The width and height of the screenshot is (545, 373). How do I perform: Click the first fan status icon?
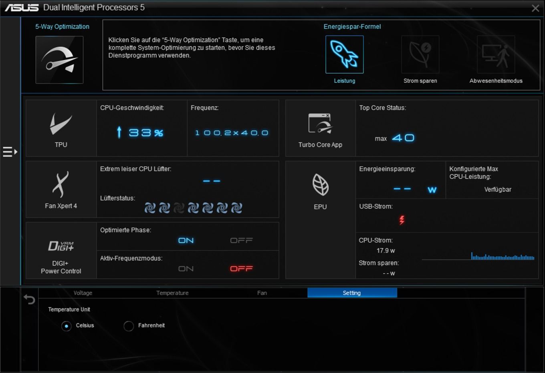(x=150, y=208)
